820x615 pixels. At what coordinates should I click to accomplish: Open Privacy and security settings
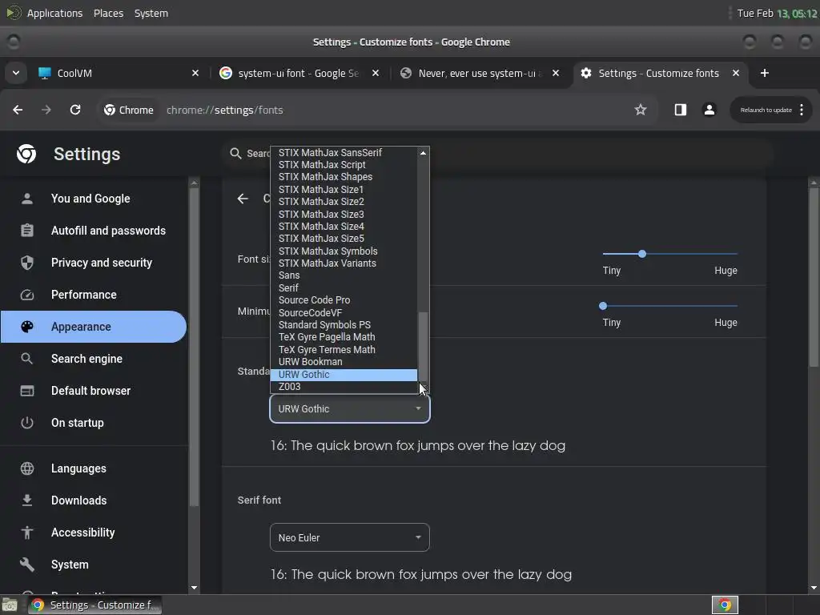click(94, 263)
